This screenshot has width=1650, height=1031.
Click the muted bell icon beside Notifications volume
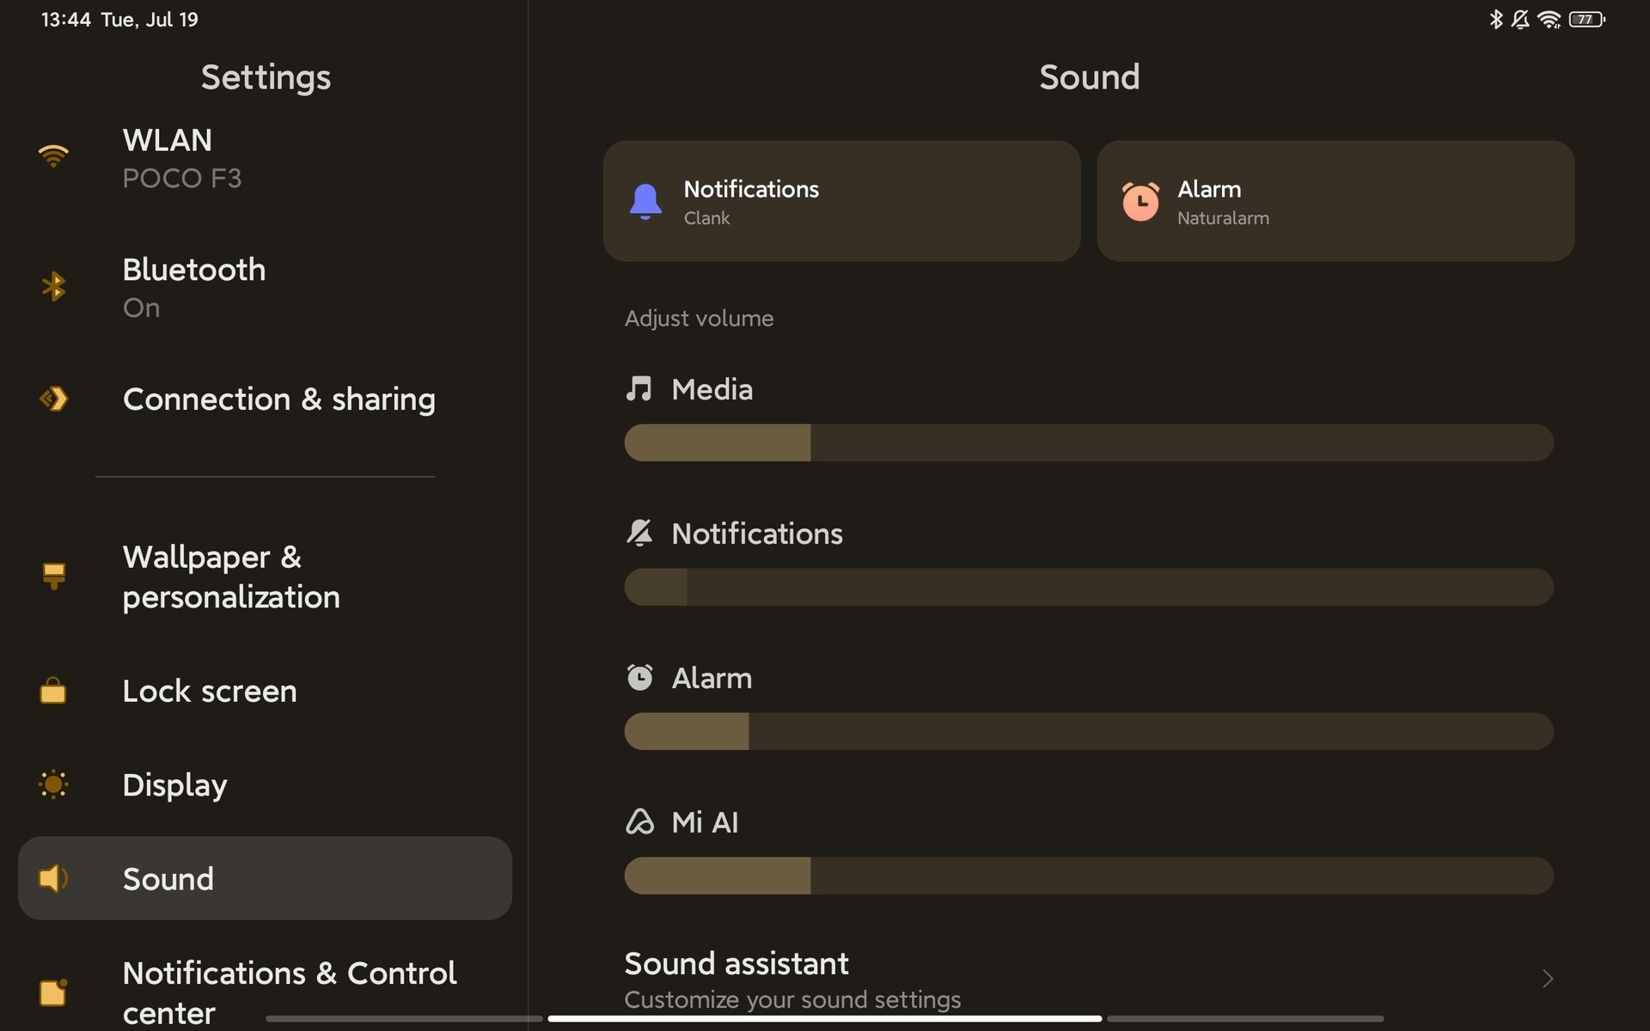point(639,533)
